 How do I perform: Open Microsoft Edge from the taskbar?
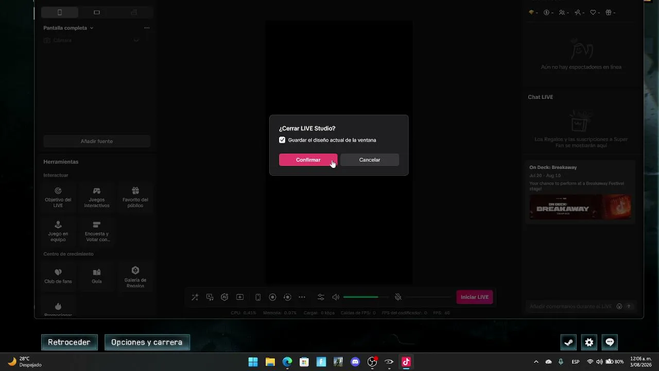287,362
